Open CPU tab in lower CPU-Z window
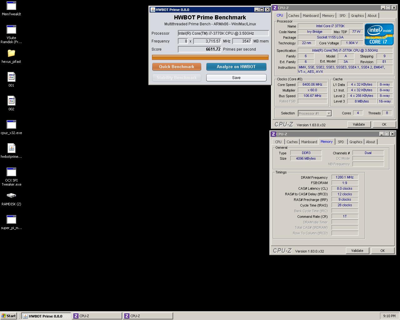Image resolution: width=400 pixels, height=320 pixels. click(278, 142)
